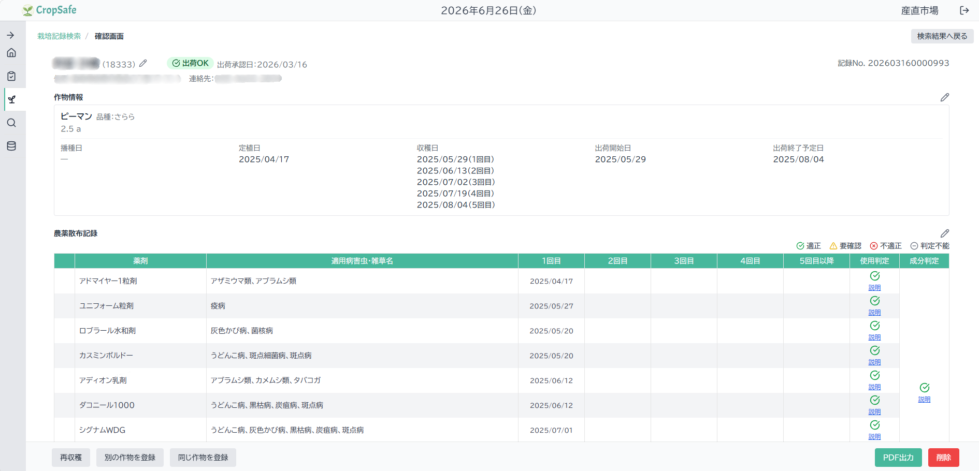Click the 1回目 column header
The width and height of the screenshot is (979, 471).
point(551,261)
